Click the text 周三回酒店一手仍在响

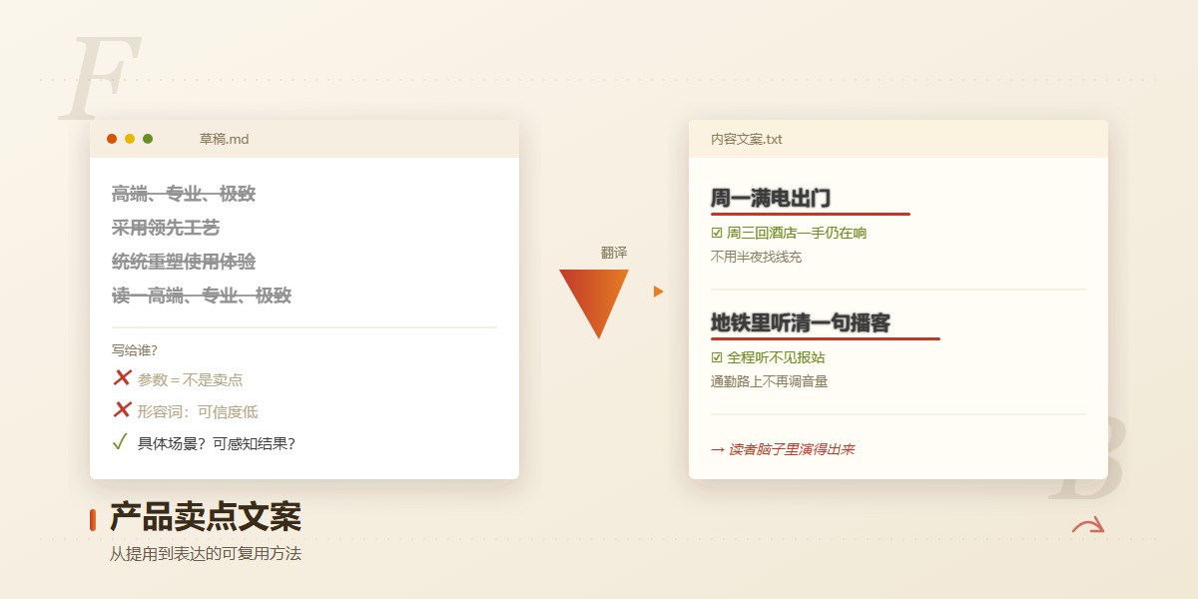(797, 233)
